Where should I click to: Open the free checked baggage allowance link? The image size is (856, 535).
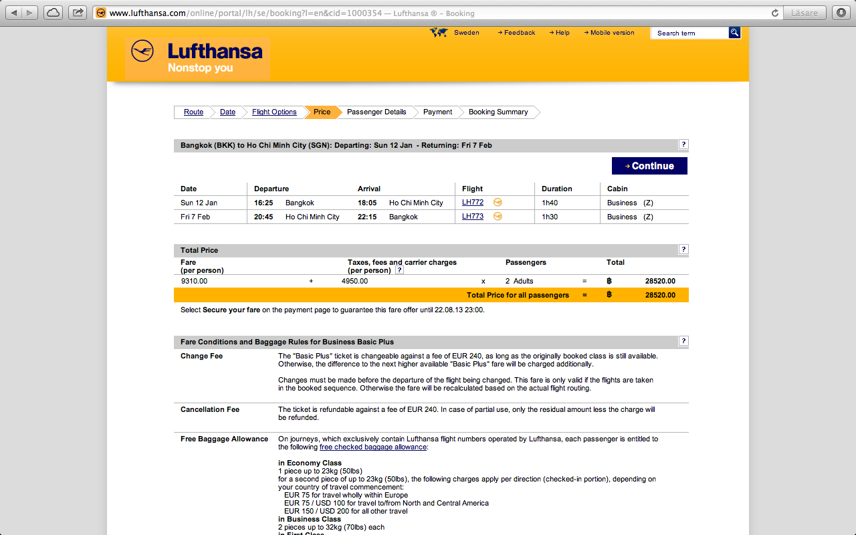[372, 447]
